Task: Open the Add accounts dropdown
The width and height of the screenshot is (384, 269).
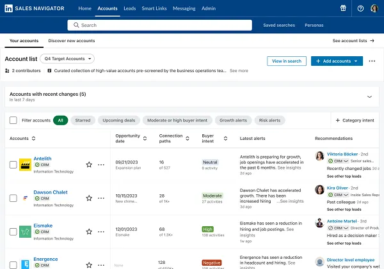Action: tap(337, 61)
